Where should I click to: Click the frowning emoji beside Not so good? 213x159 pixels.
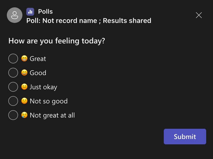tap(25, 101)
